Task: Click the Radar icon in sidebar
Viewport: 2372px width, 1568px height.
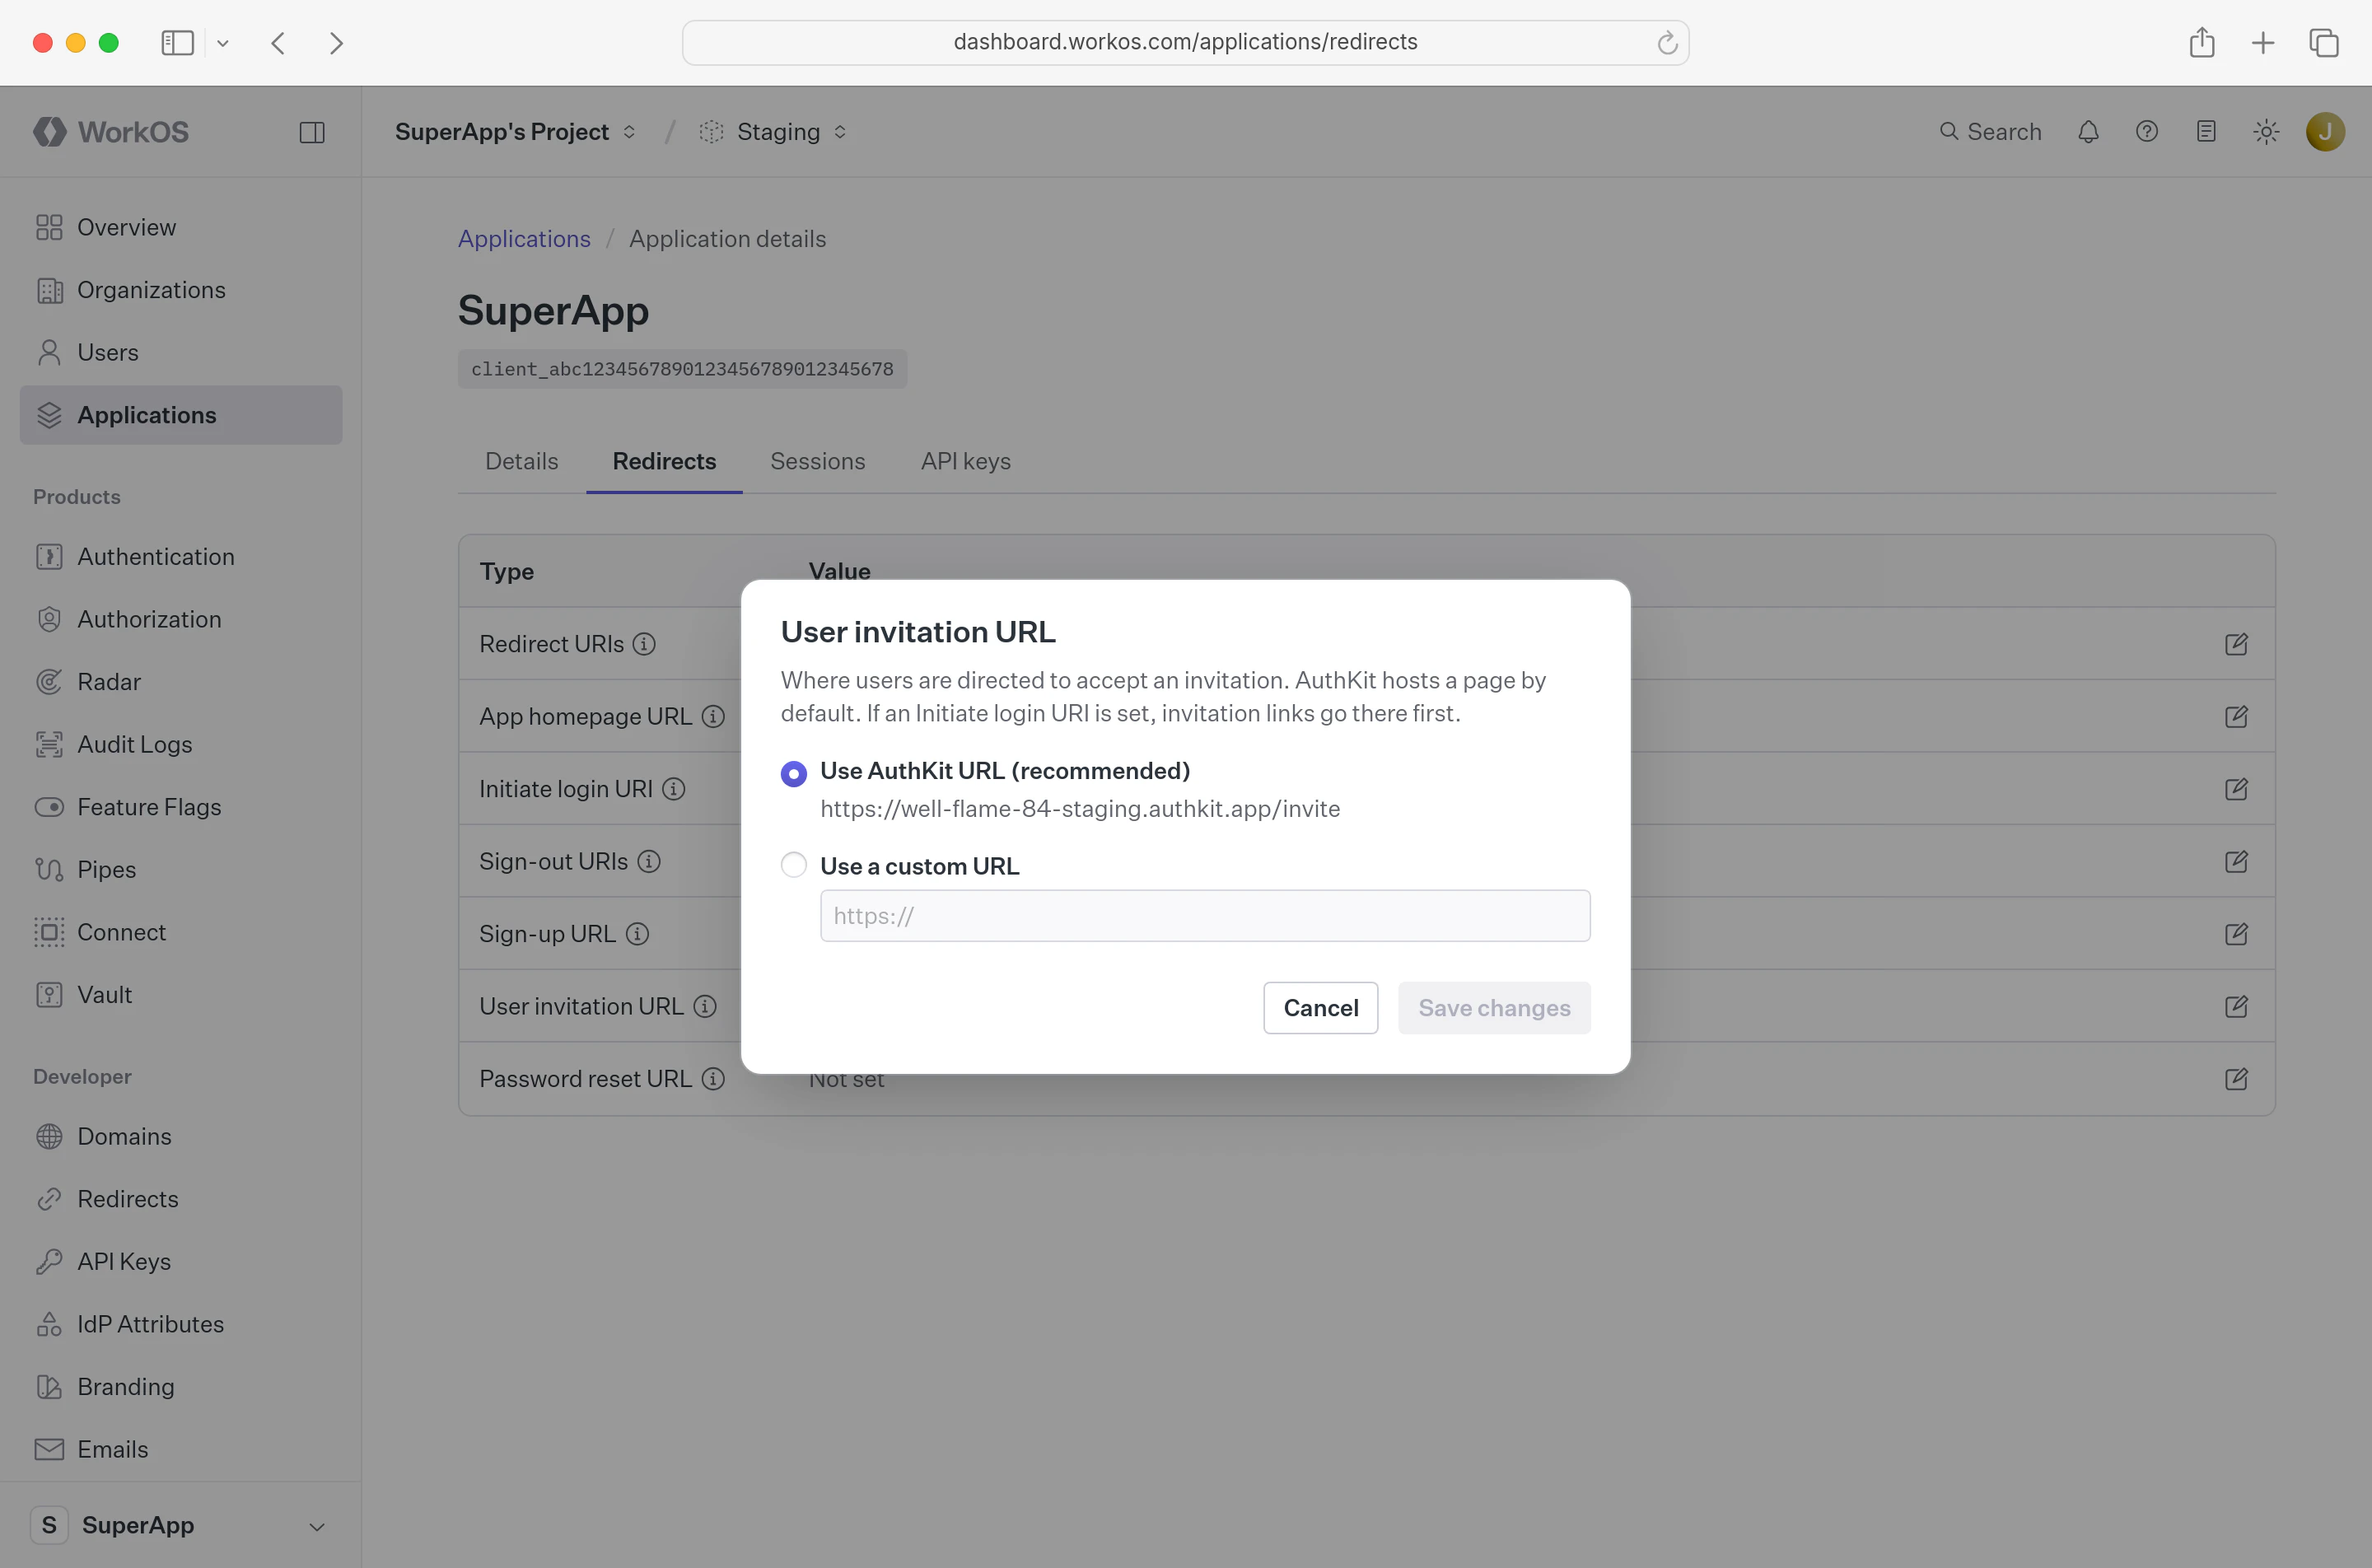Action: click(x=49, y=682)
